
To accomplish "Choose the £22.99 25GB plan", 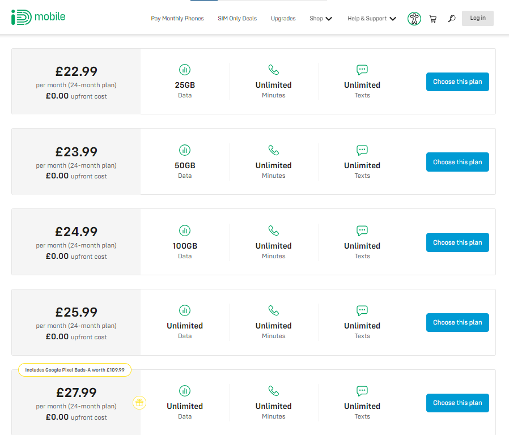I will tap(457, 82).
